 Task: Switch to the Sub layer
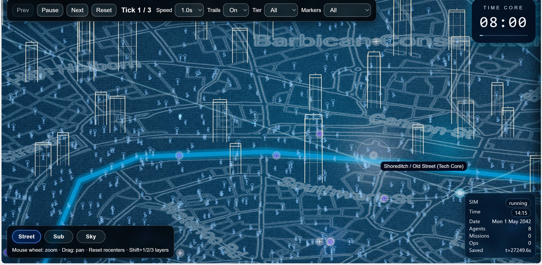tap(59, 236)
